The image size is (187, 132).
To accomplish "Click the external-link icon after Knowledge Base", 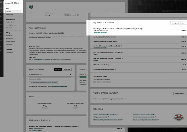I will click(x=43, y=59).
